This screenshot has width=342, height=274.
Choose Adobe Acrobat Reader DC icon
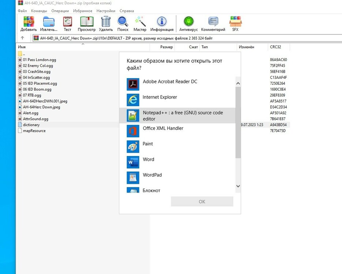[133, 84]
